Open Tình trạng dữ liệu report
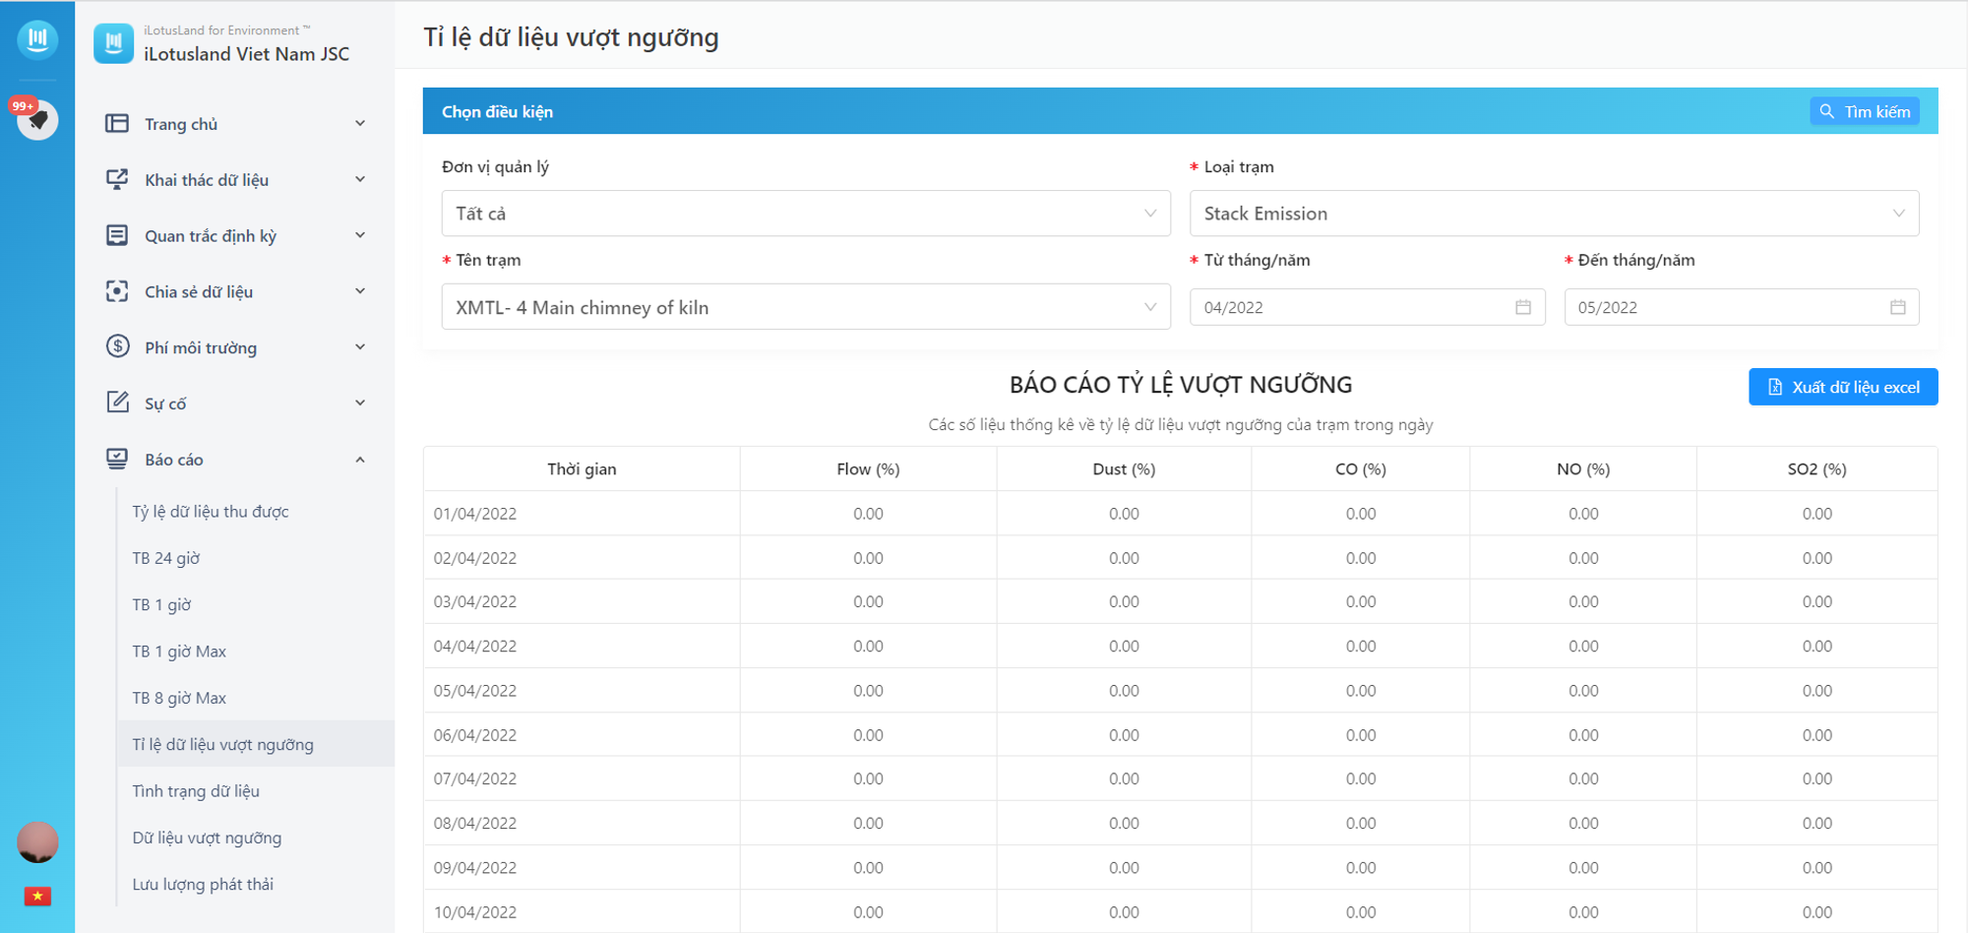The height and width of the screenshot is (933, 1968). coord(196,791)
